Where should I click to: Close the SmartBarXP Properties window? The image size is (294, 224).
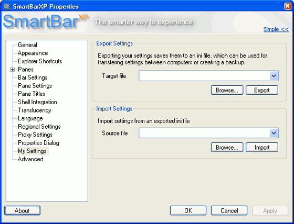tap(288, 6)
